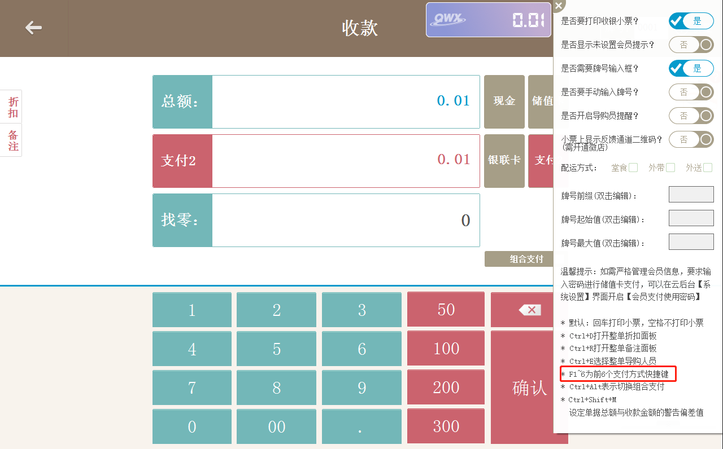Toggle off print receipt switch
Image resolution: width=723 pixels, height=449 pixels.
[691, 21]
